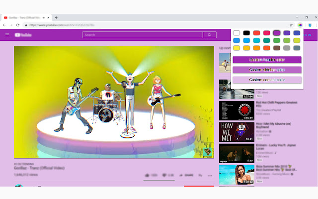
Task: Click the color wheel extension icon
Action: coord(300,24)
